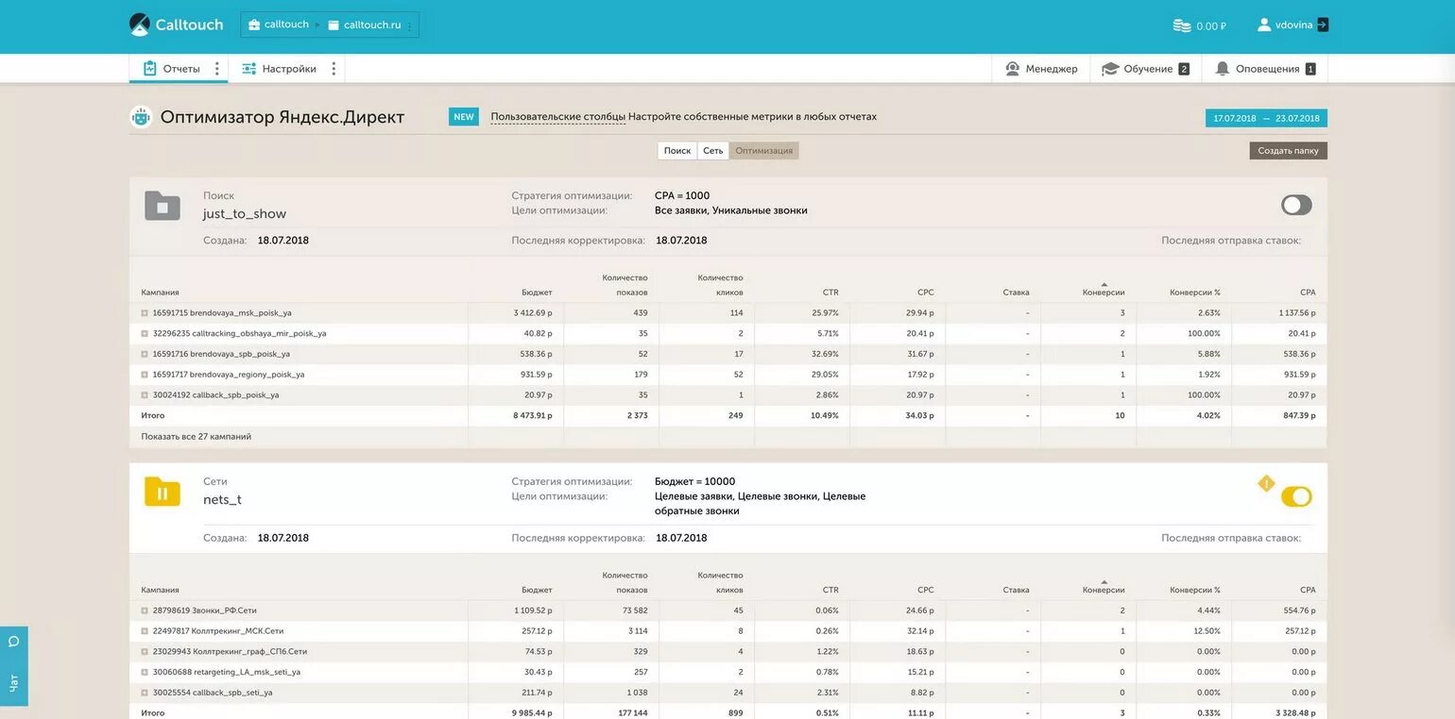Screen dimensions: 1455x719
Task: Expand campaign 30025554 callback_spb_seti_ya
Action: pos(145,693)
